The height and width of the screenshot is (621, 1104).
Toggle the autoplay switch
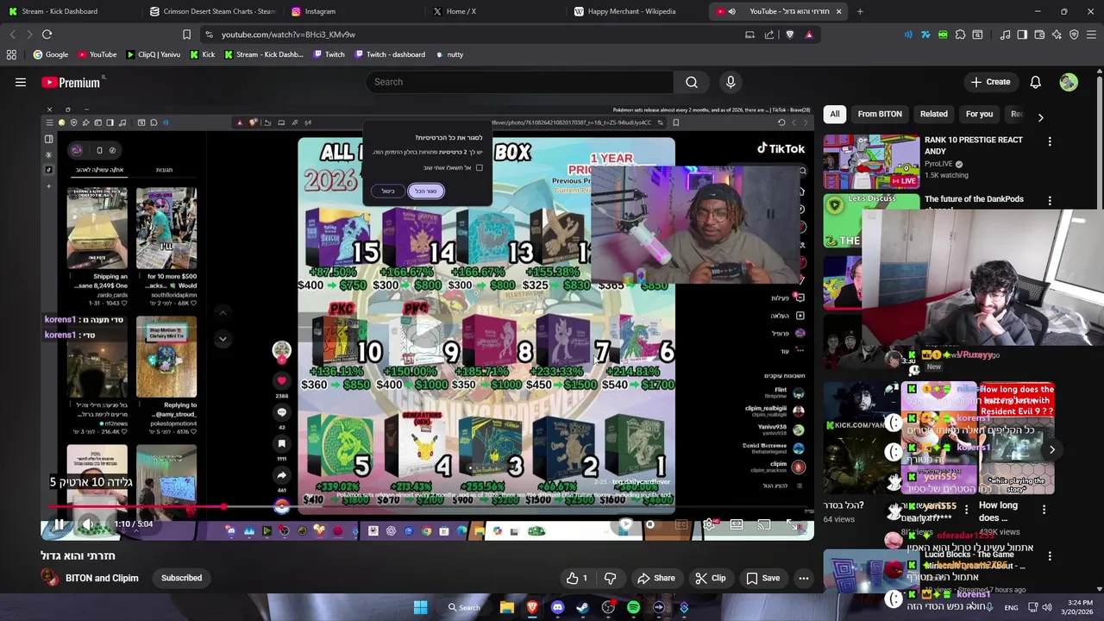(x=638, y=524)
